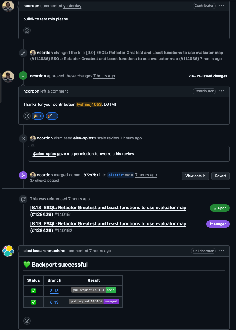Click the purple merge commit icon
This screenshot has width=236, height=330.
pyautogui.click(x=23, y=175)
